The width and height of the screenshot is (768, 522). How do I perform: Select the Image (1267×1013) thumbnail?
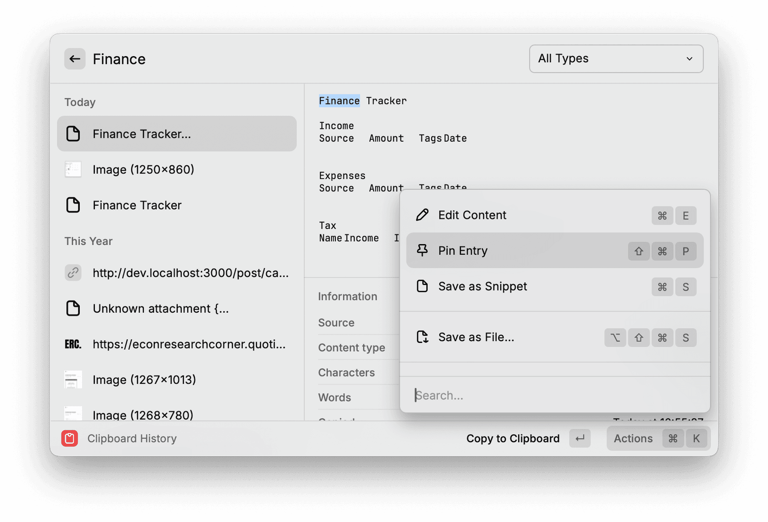click(73, 380)
